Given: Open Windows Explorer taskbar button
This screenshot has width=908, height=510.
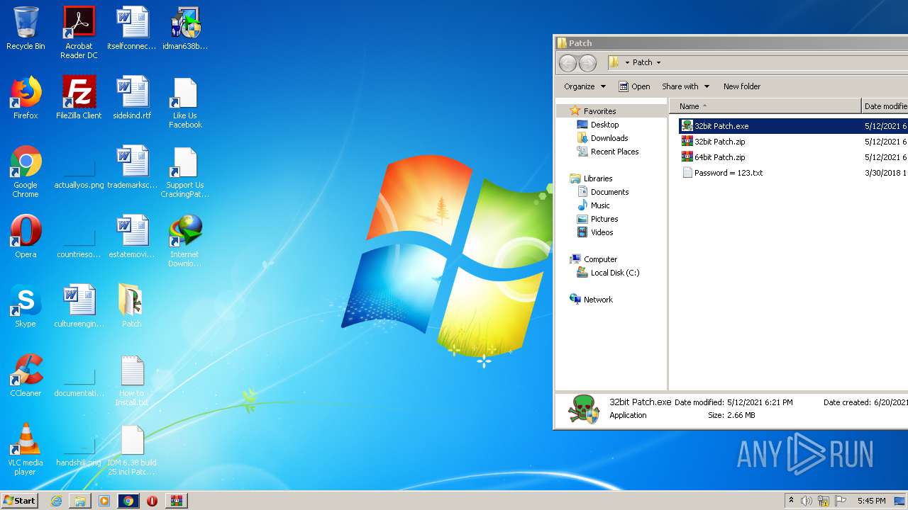Looking at the screenshot, I should (x=80, y=501).
